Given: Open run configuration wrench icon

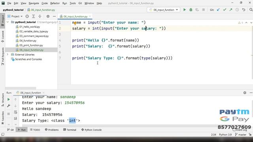Looking at the screenshot, I should click(x=9, y=106).
